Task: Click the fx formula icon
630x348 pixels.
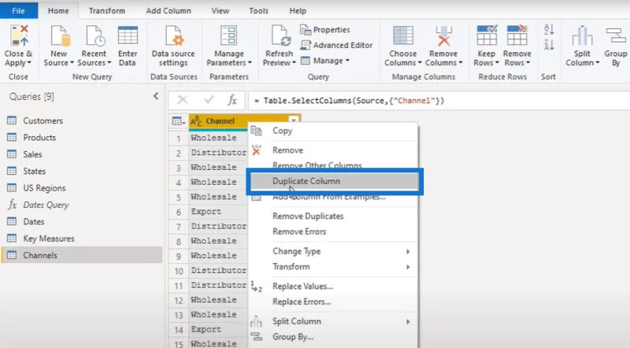Action: click(x=232, y=100)
